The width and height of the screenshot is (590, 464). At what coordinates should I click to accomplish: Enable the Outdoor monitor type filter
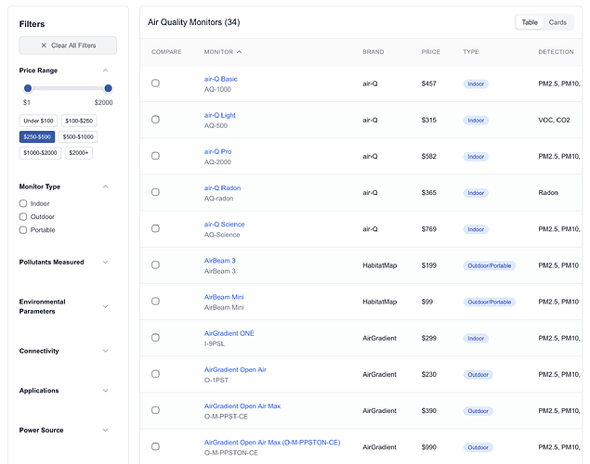pyautogui.click(x=23, y=216)
